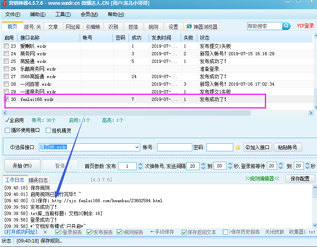Toggle the 循环使用接口 checkbox

point(8,131)
